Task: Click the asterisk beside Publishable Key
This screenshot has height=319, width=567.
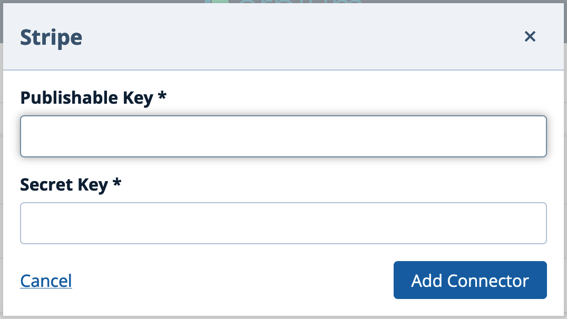Action: pos(162,97)
